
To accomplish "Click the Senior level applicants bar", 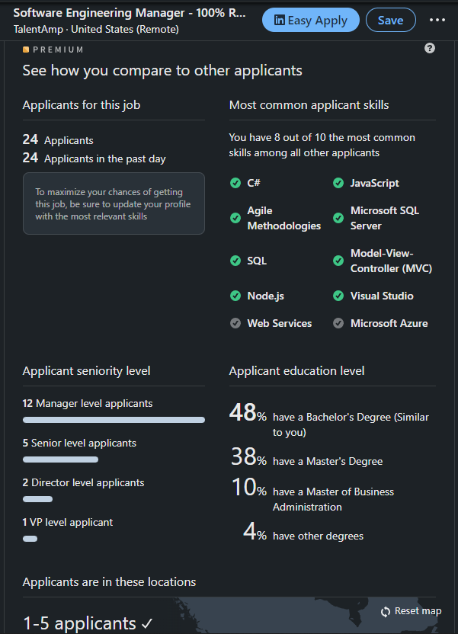I will 61,459.
